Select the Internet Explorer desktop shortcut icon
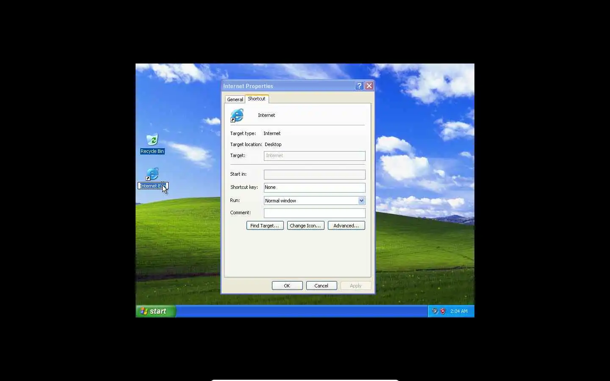The height and width of the screenshot is (381, 610). tap(152, 174)
